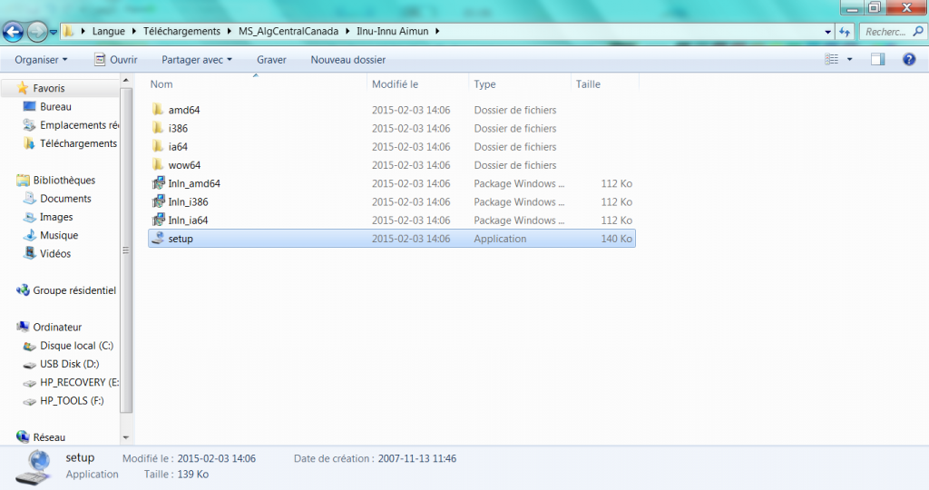Click the blue Help question mark icon
929x490 pixels.
pos(908,60)
